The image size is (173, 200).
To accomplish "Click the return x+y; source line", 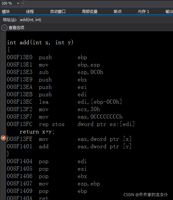I will (37, 132).
